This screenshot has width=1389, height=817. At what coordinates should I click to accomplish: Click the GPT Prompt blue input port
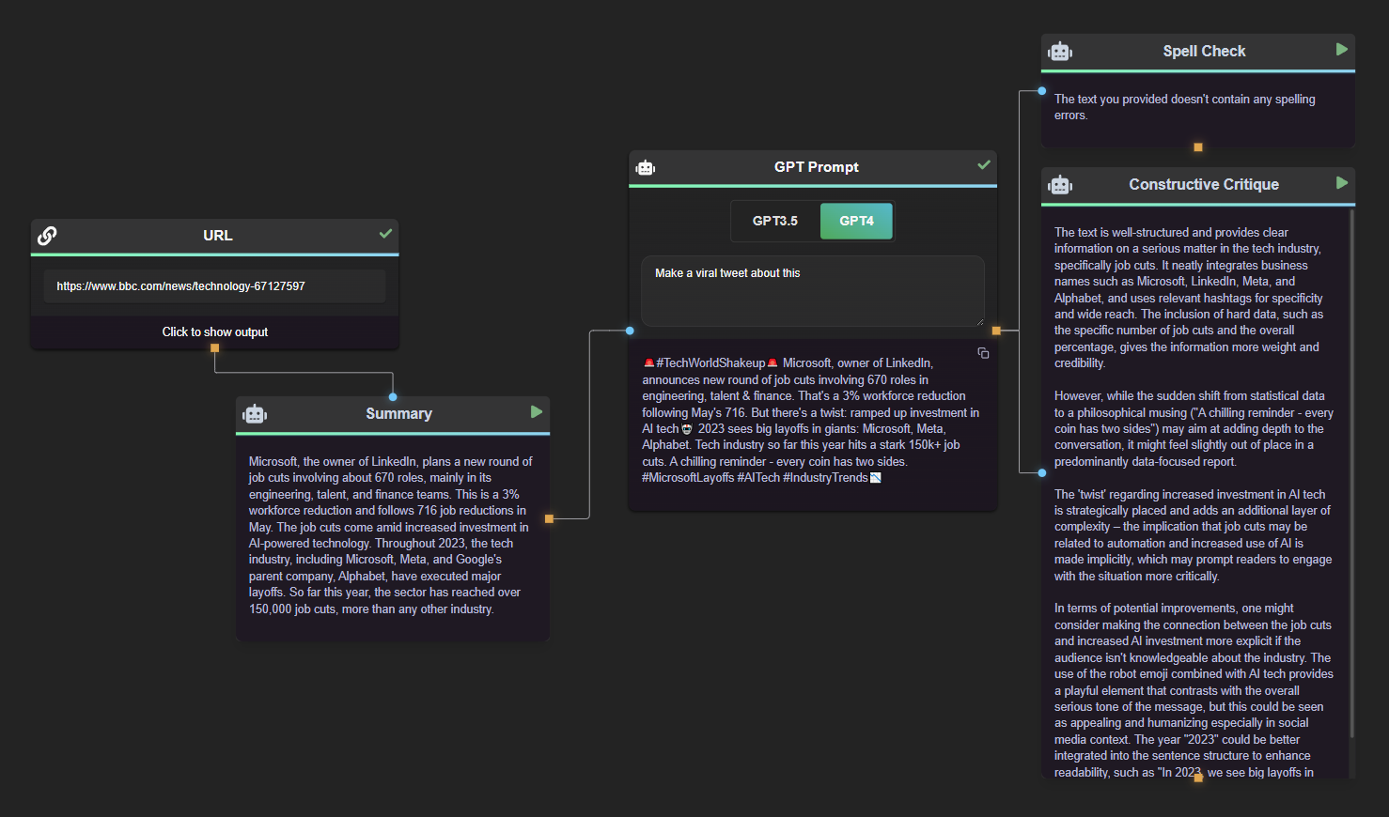[630, 331]
